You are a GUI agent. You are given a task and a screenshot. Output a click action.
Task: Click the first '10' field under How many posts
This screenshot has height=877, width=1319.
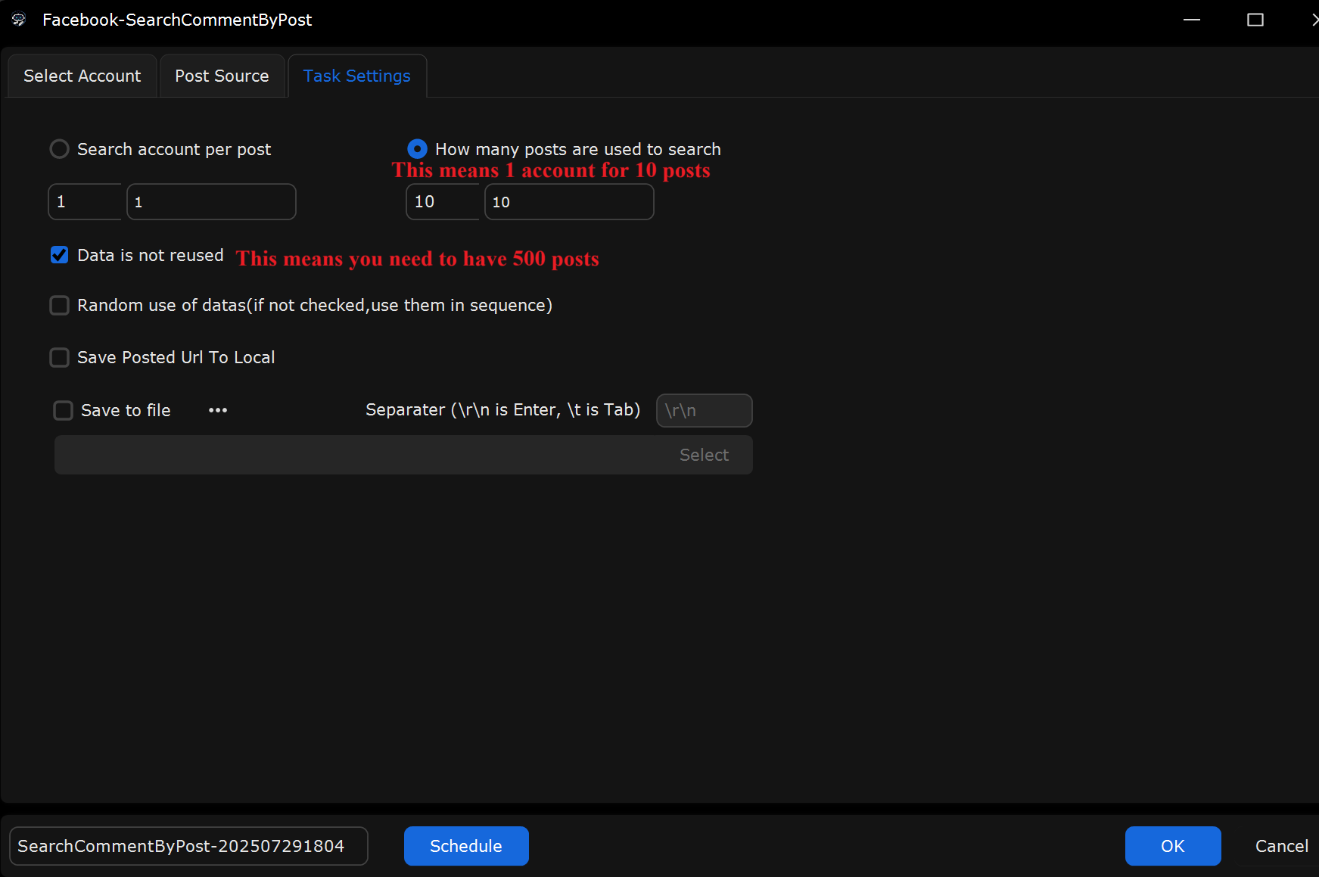coord(443,202)
